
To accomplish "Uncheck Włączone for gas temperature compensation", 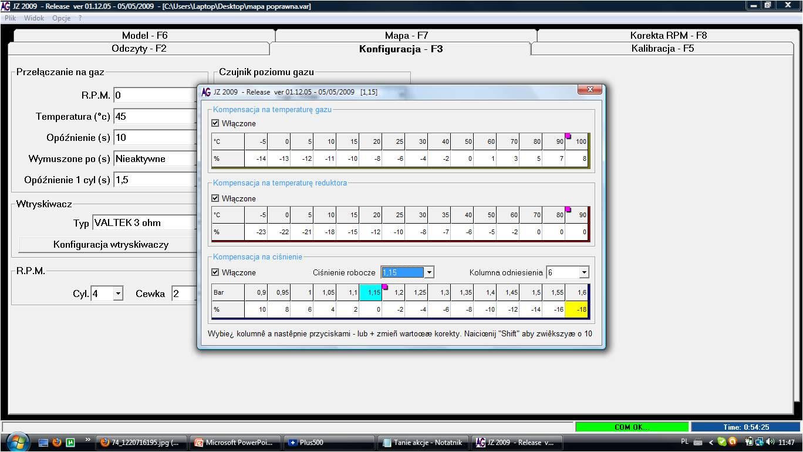I will [215, 124].
